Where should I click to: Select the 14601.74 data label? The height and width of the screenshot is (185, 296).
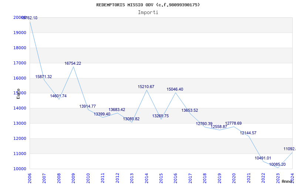click(58, 96)
